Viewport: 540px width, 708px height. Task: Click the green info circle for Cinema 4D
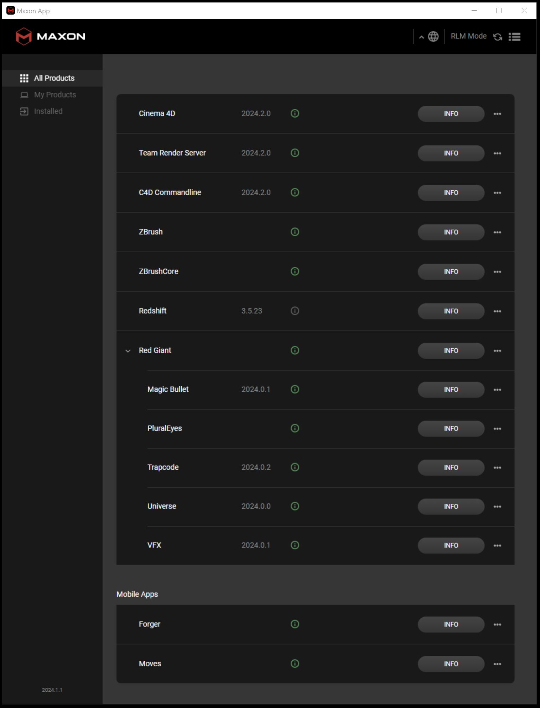(x=295, y=113)
